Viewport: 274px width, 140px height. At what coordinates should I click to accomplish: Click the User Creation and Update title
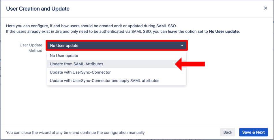pyautogui.click(x=38, y=9)
